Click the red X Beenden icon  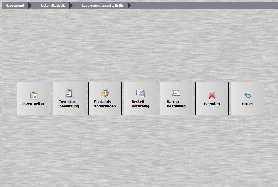(212, 95)
